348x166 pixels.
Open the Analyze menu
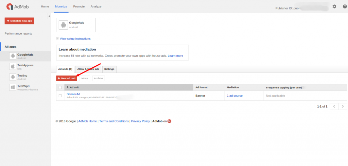[96, 6]
